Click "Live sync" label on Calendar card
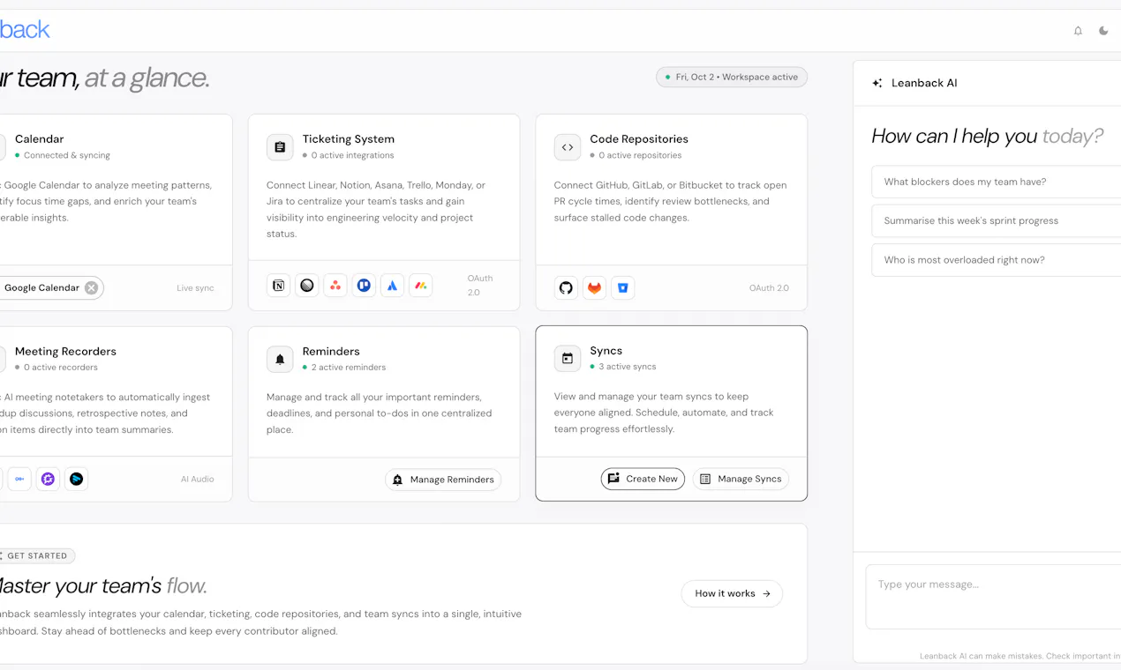 [x=195, y=288]
